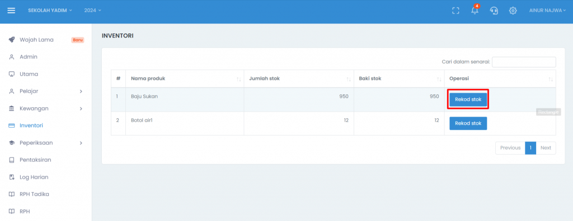The height and width of the screenshot is (221, 573).
Task: Click the Log Harian sidebar icon
Action: (12, 177)
